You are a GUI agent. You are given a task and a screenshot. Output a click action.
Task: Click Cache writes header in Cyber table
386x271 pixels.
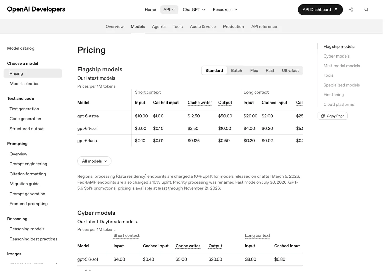(188, 246)
